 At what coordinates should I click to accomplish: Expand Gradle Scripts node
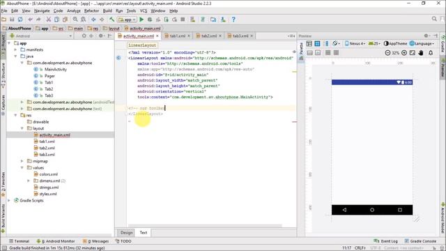[x=9, y=201]
